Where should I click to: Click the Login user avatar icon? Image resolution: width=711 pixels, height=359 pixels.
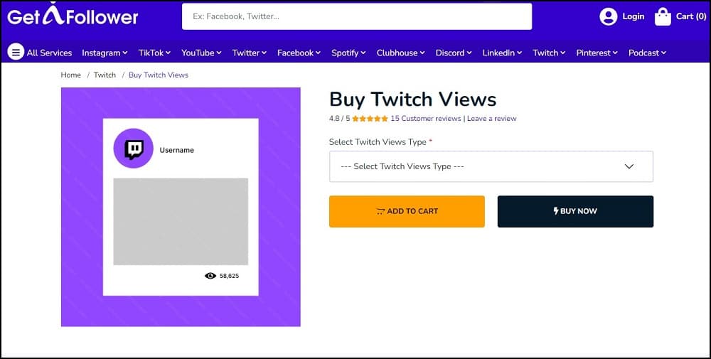pyautogui.click(x=608, y=17)
